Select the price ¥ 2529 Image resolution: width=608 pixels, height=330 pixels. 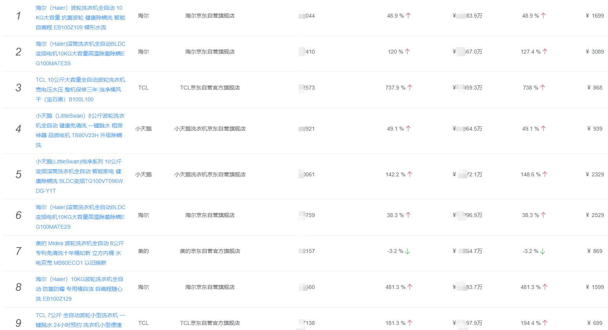click(x=595, y=215)
